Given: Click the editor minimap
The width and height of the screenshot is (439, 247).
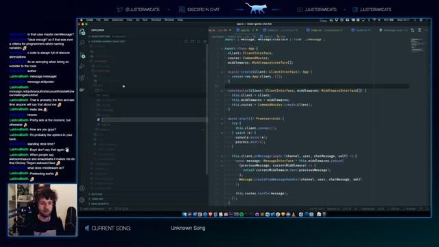Looking at the screenshot, I should [x=418, y=46].
